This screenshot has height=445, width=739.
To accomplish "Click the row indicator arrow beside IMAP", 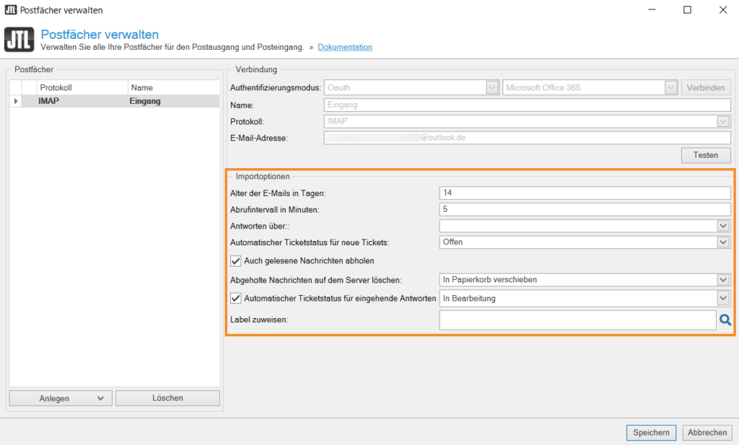I will click(16, 102).
